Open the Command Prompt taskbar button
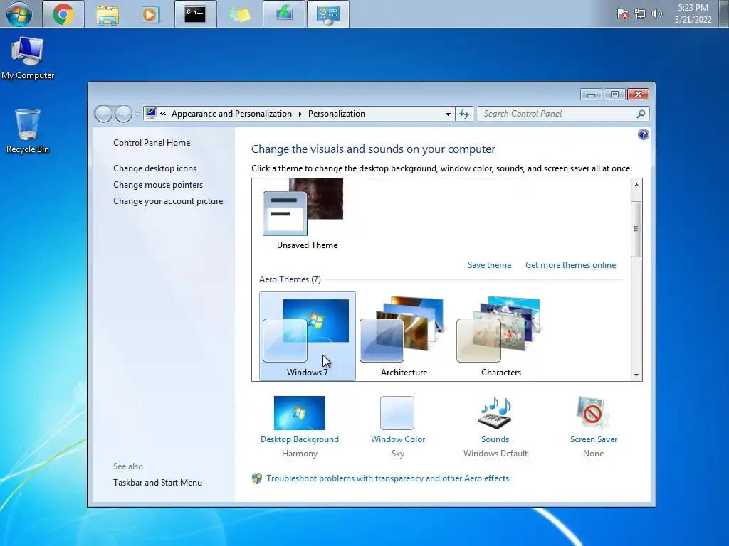The width and height of the screenshot is (729, 546). [x=195, y=14]
